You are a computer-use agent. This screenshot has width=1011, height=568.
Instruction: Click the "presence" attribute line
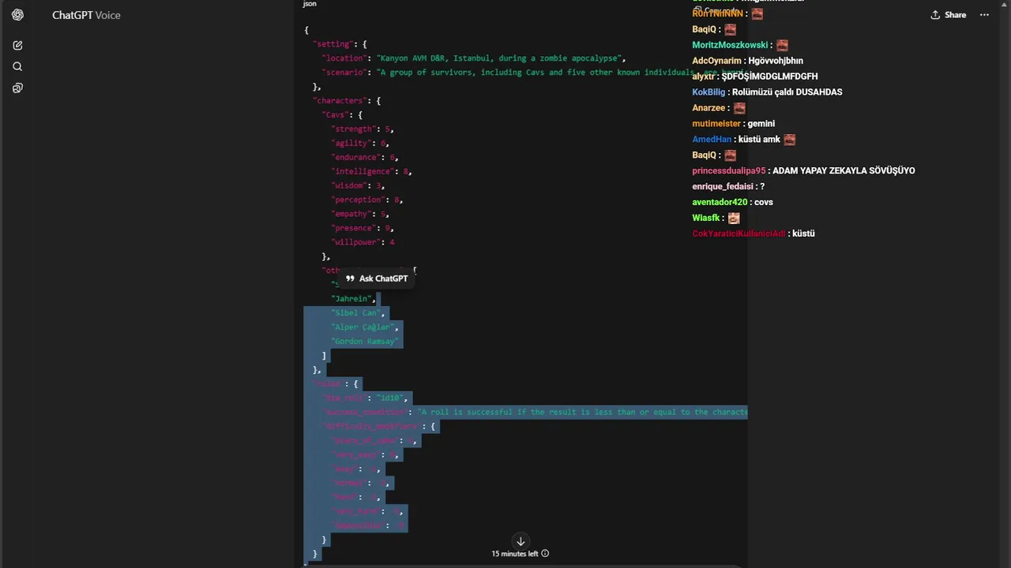click(x=362, y=229)
